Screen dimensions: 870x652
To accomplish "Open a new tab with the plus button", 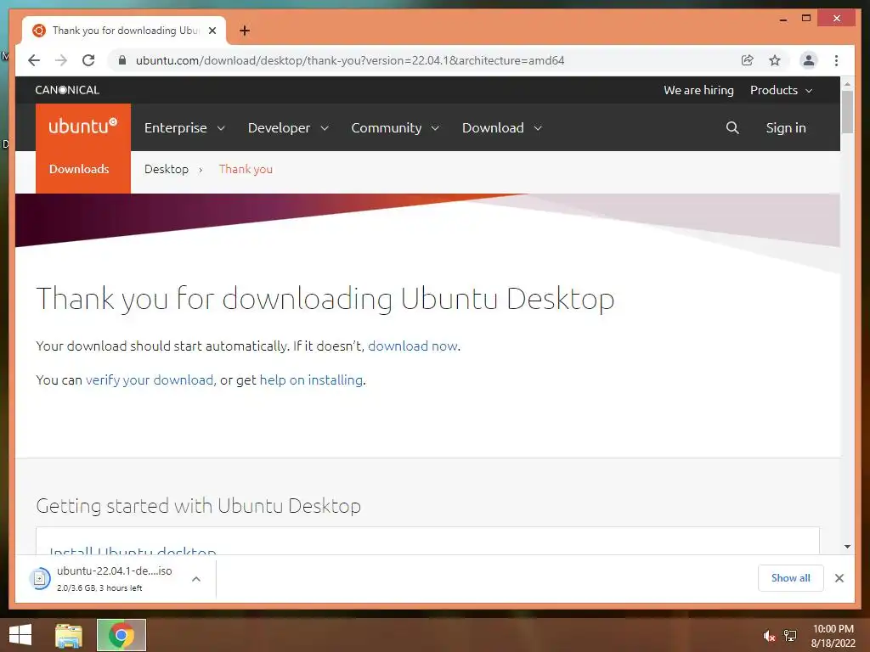I will click(x=245, y=31).
